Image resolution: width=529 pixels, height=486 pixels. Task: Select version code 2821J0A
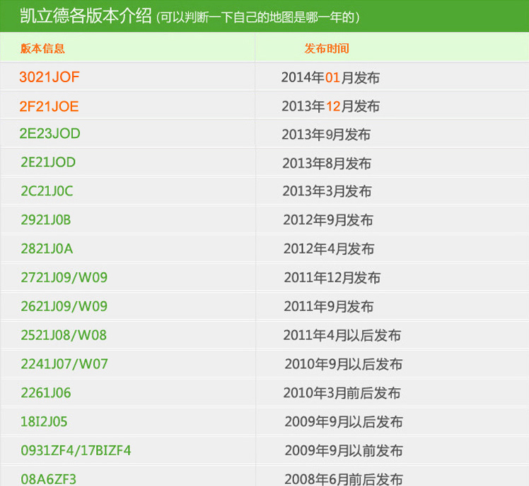coord(47,249)
